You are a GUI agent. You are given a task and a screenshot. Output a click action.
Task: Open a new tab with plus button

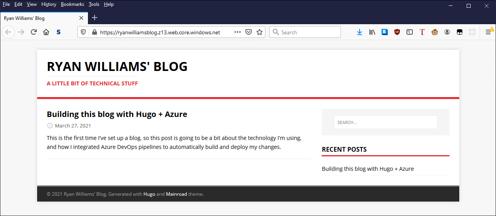pyautogui.click(x=95, y=18)
